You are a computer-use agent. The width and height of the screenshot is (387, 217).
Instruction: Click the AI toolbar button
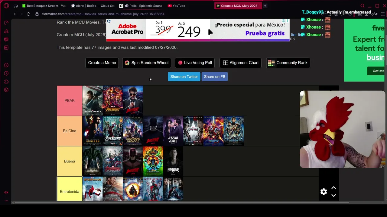point(376,14)
